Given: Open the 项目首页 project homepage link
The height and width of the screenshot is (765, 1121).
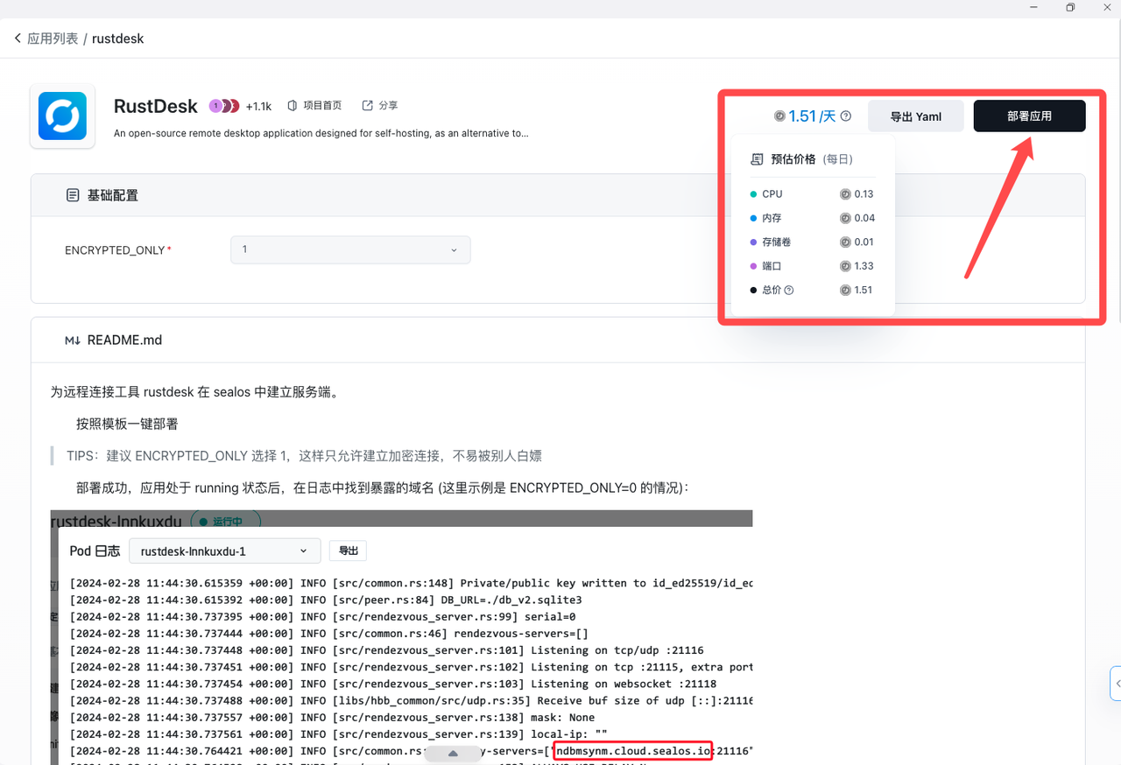Looking at the screenshot, I should click(314, 105).
